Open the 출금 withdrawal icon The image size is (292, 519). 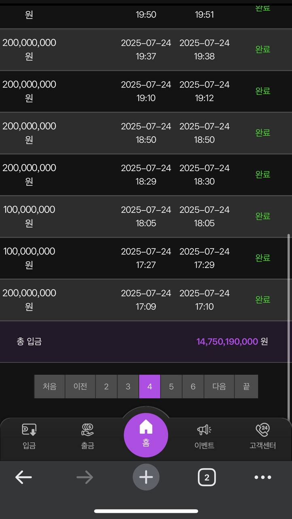(x=87, y=435)
